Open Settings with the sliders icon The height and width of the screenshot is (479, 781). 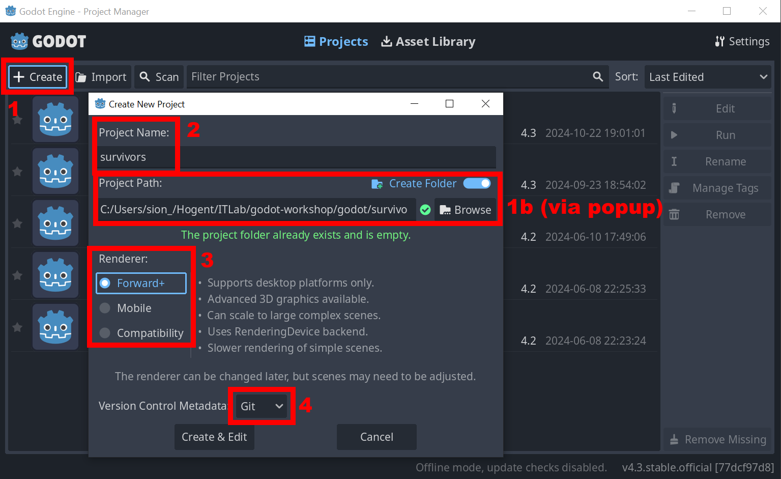742,42
